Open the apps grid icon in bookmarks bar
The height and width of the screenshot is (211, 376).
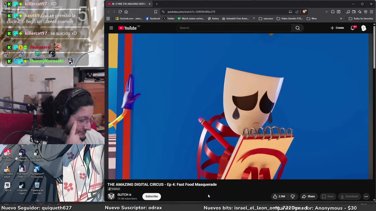point(108,18)
